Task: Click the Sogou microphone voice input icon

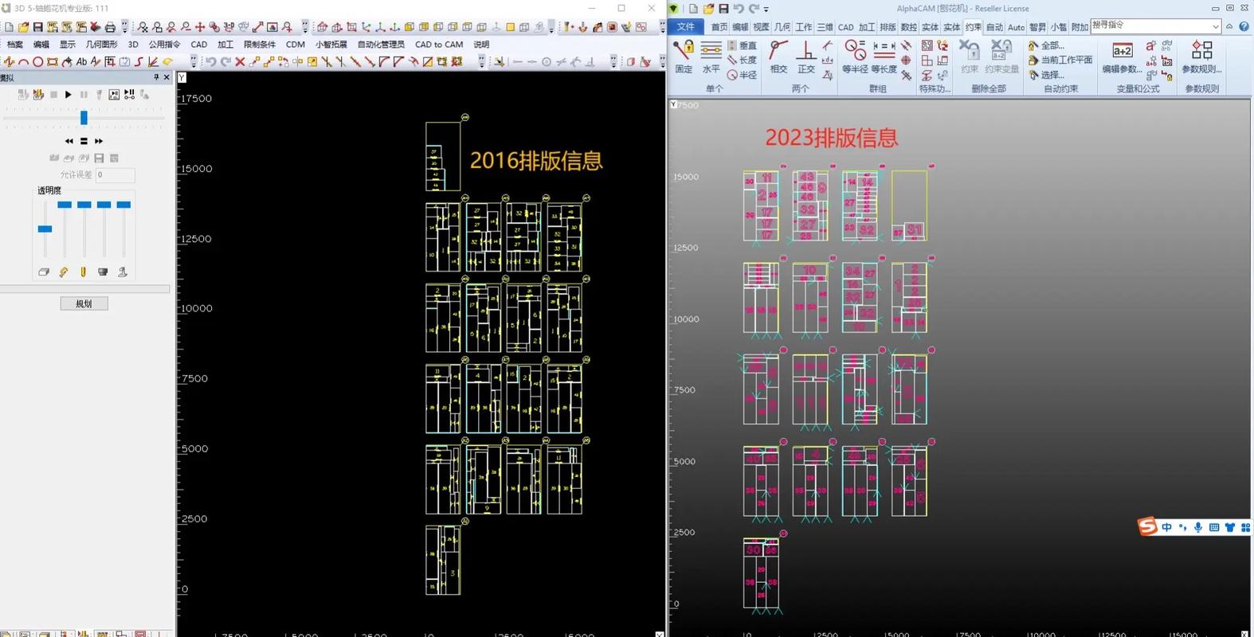Action: point(1198,527)
